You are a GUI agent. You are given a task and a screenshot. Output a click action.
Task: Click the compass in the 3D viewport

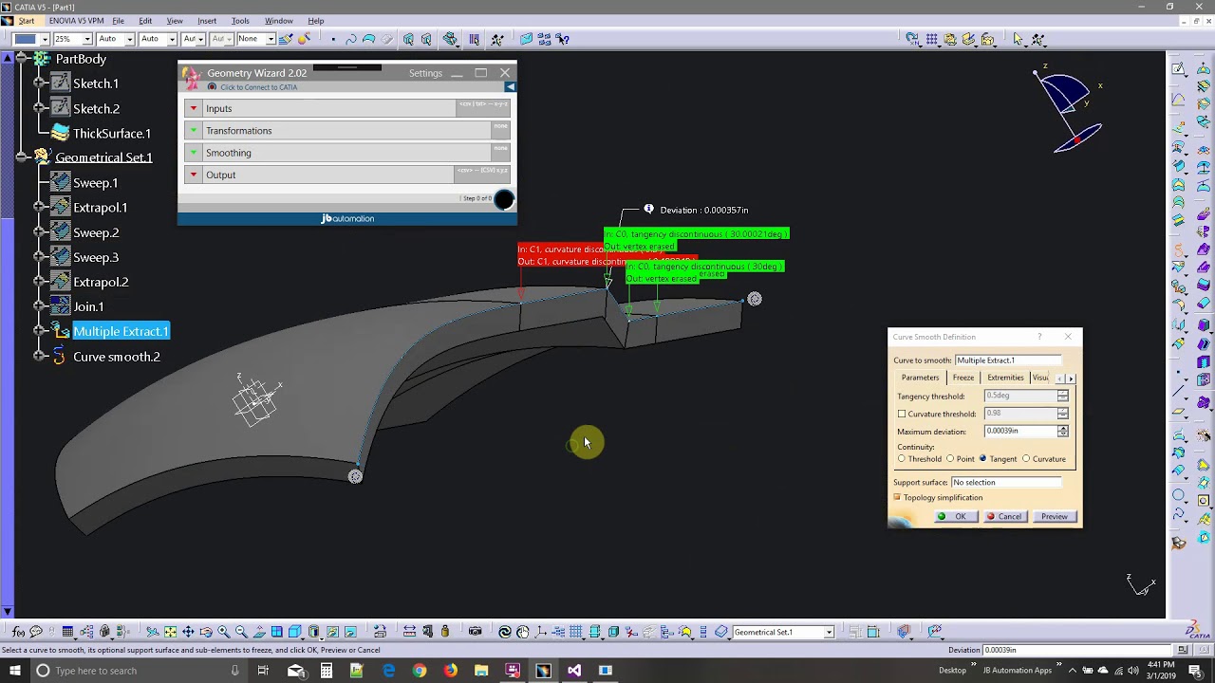tap(1071, 109)
